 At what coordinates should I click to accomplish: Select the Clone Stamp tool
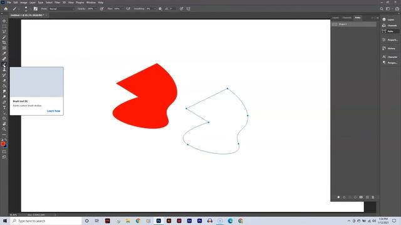[4, 69]
